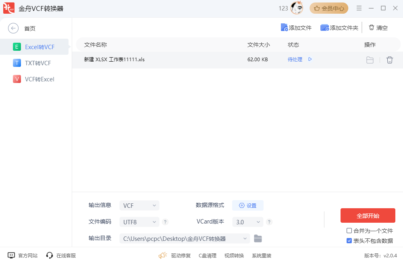403x263 pixels.
Task: Close the 金舟VCF转换器 window
Action: click(x=395, y=8)
